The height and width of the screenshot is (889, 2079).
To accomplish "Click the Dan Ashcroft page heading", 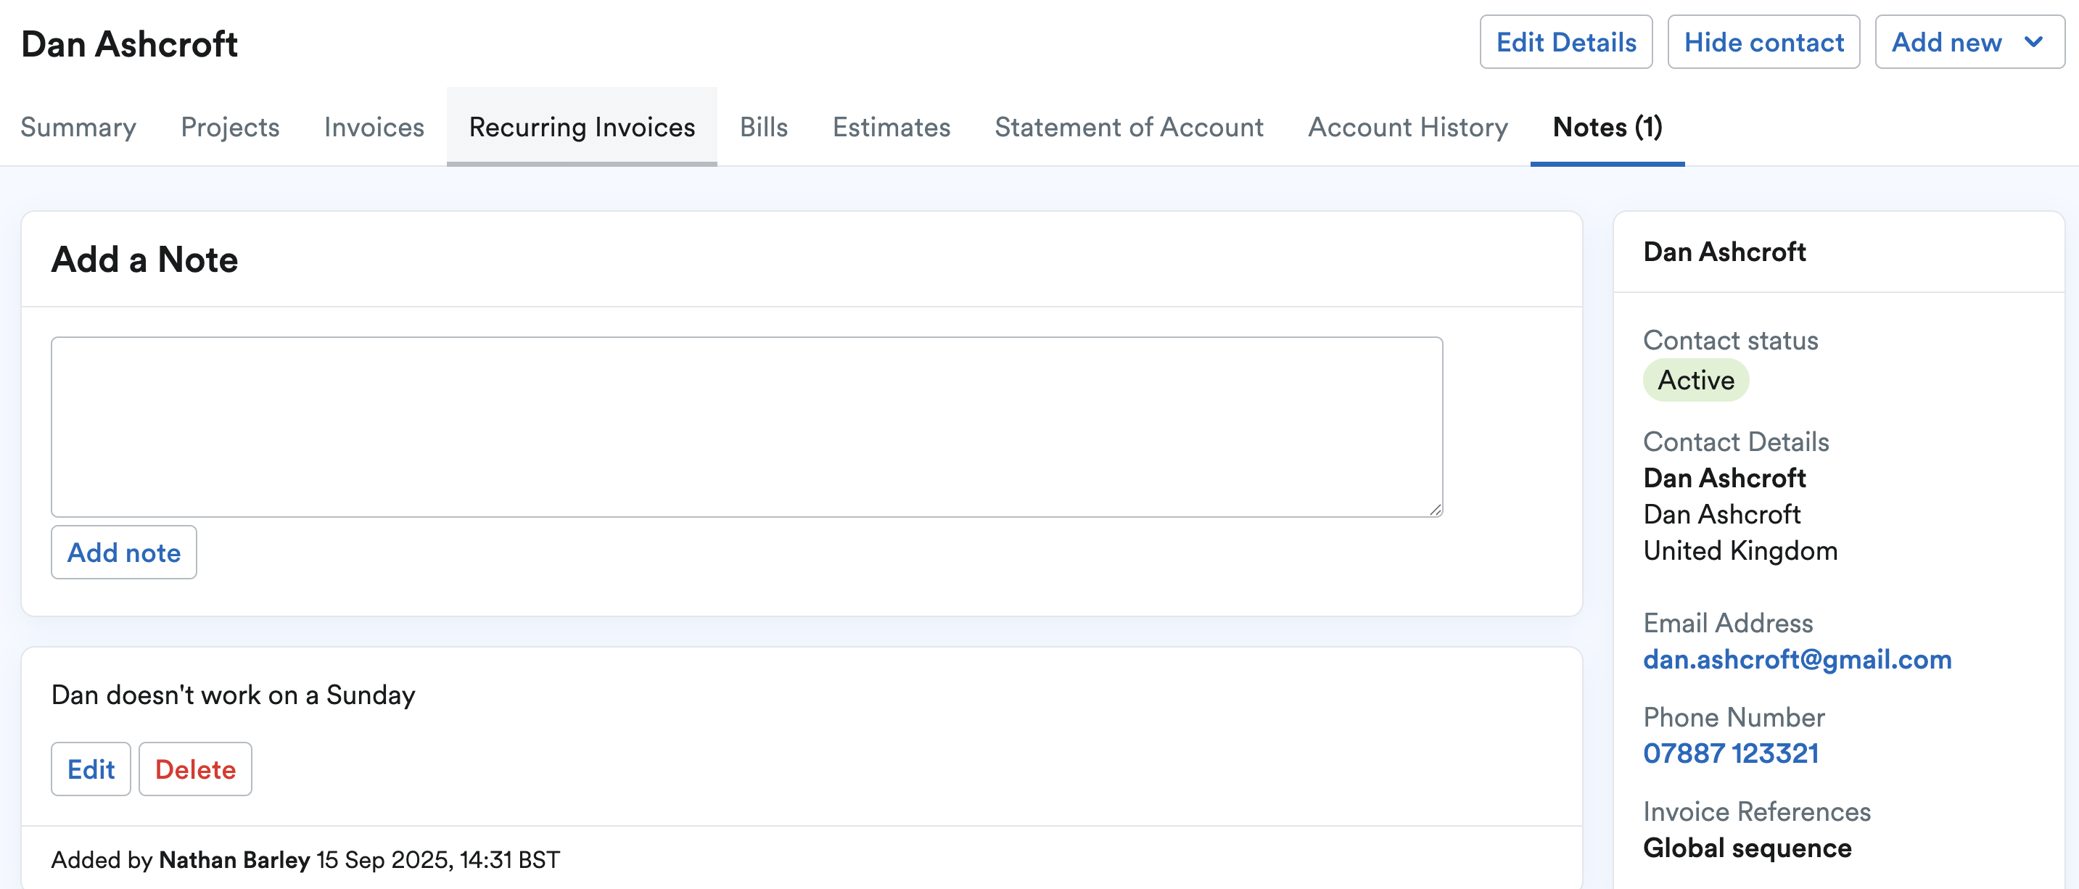I will [x=129, y=44].
